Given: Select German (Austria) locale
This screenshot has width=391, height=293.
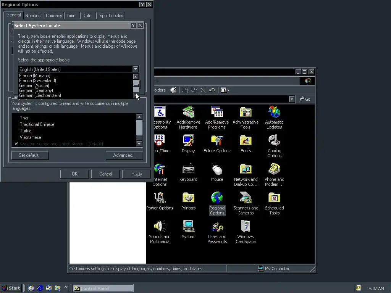Looking at the screenshot, I should coord(76,85).
